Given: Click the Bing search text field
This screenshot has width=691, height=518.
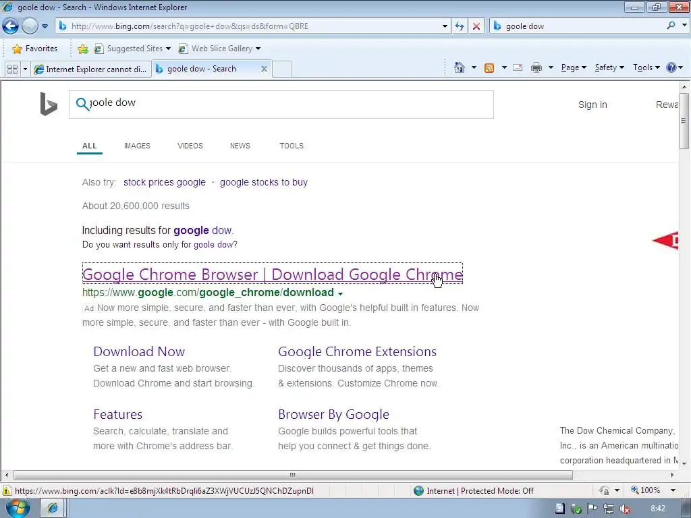Looking at the screenshot, I should click(x=281, y=105).
